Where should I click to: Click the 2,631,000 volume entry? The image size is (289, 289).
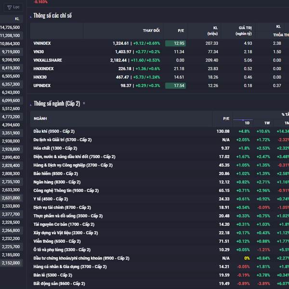point(11,198)
